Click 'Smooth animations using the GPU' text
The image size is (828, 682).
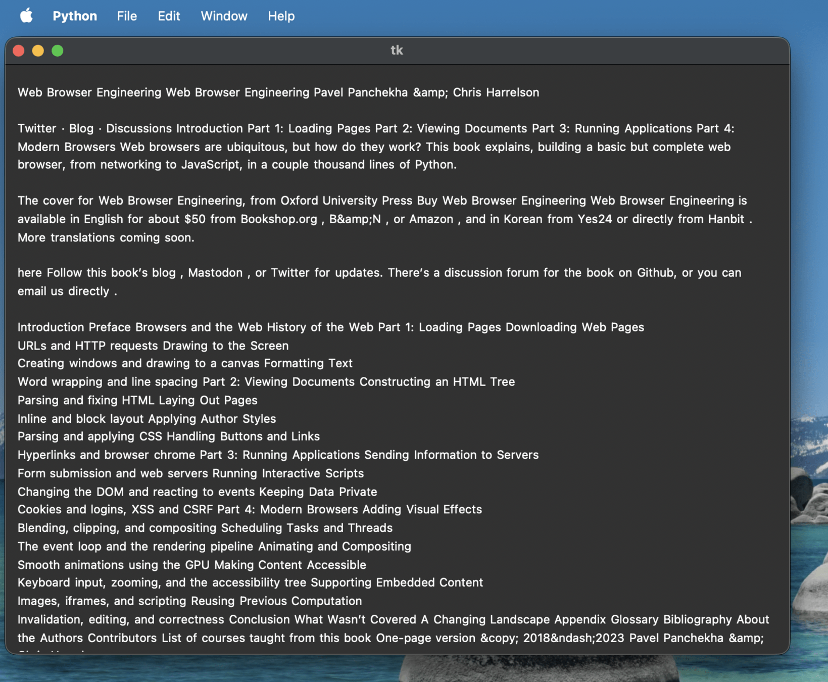pos(114,565)
